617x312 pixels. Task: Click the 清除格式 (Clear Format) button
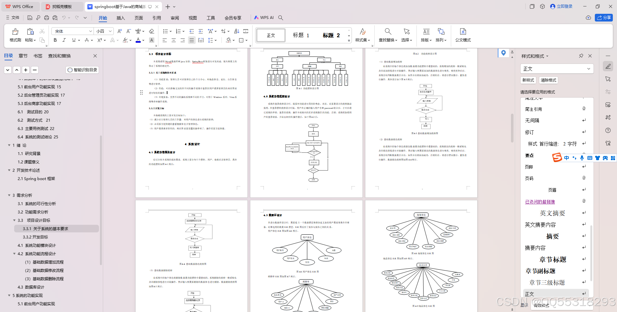548,80
